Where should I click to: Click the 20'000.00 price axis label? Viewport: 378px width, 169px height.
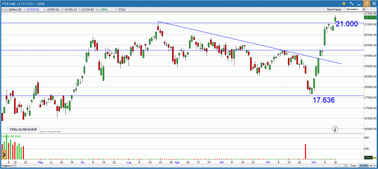click(x=371, y=45)
